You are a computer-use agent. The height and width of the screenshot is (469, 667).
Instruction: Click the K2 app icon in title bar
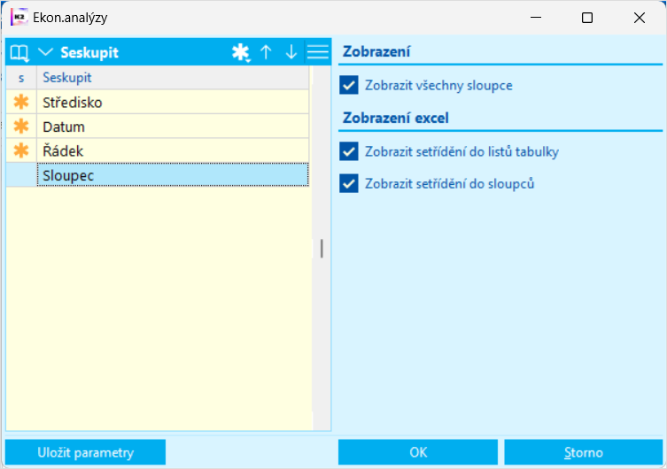[x=18, y=17]
